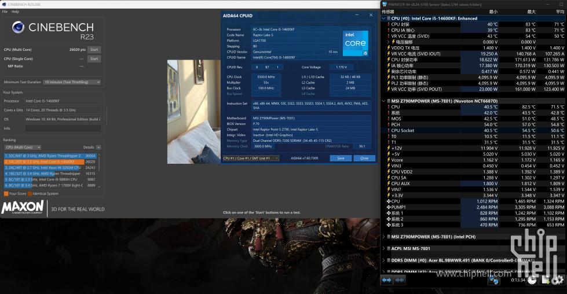Click the Cinebench R23 sphere logo
The width and height of the screenshot is (567, 294).
coord(18,27)
